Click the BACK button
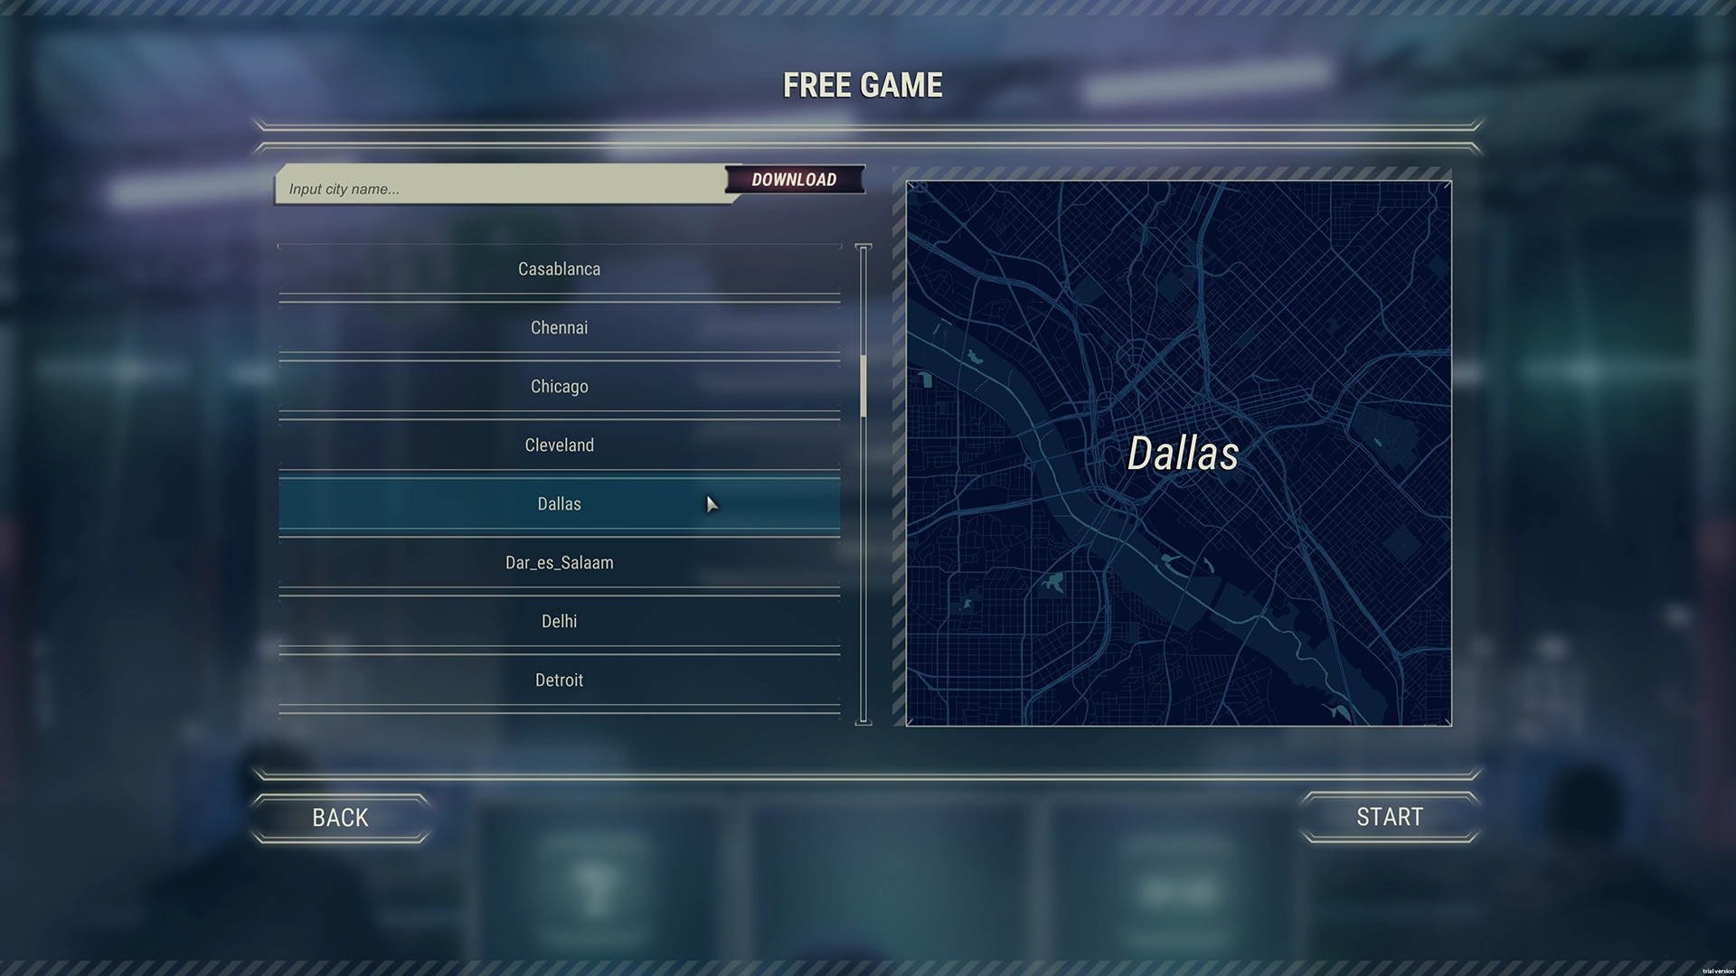 [340, 816]
